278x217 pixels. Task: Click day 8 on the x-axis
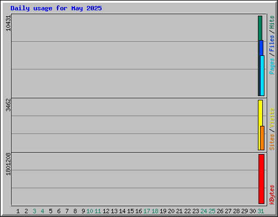75,211
